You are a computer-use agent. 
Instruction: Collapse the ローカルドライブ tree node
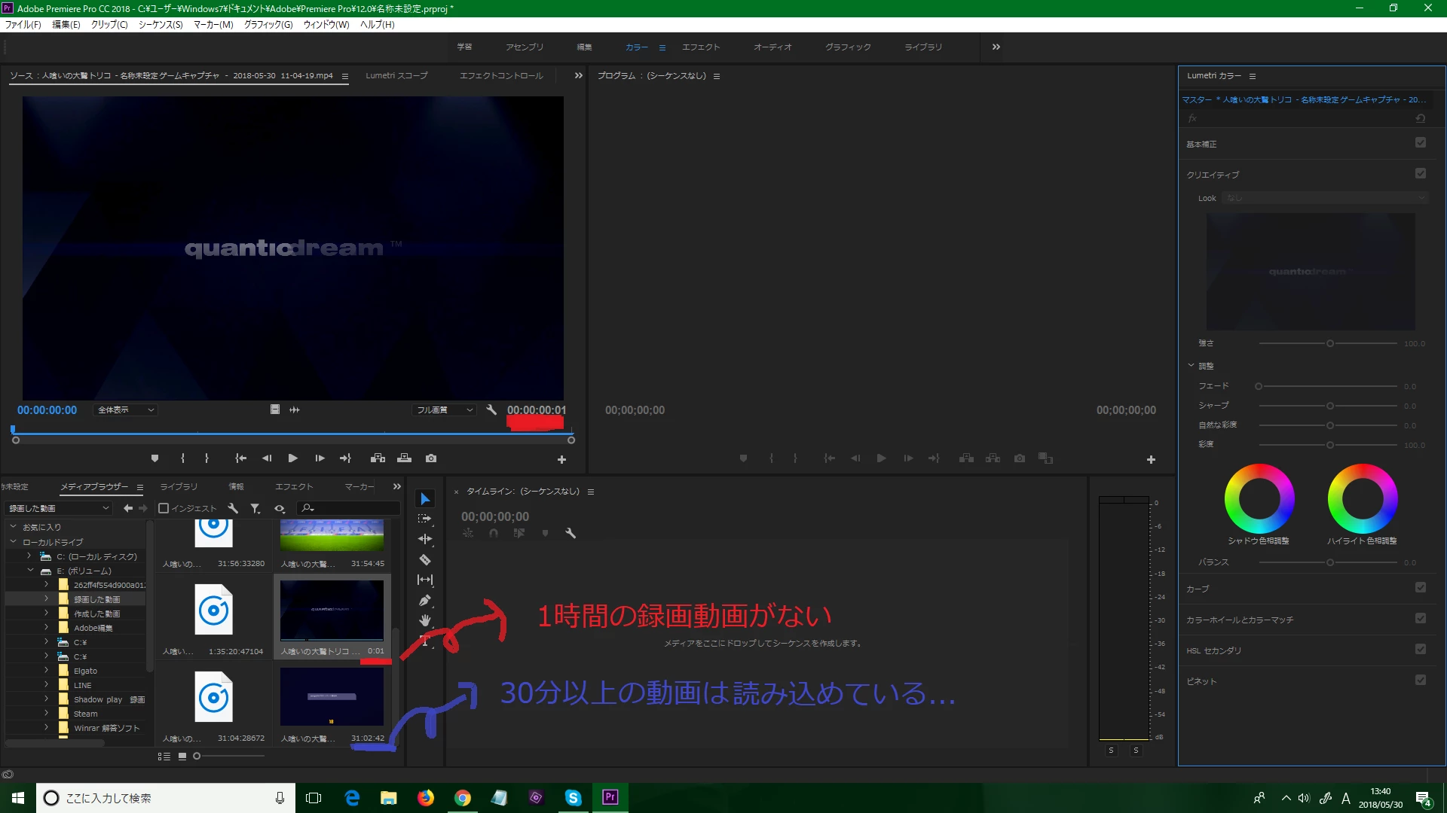pyautogui.click(x=13, y=541)
